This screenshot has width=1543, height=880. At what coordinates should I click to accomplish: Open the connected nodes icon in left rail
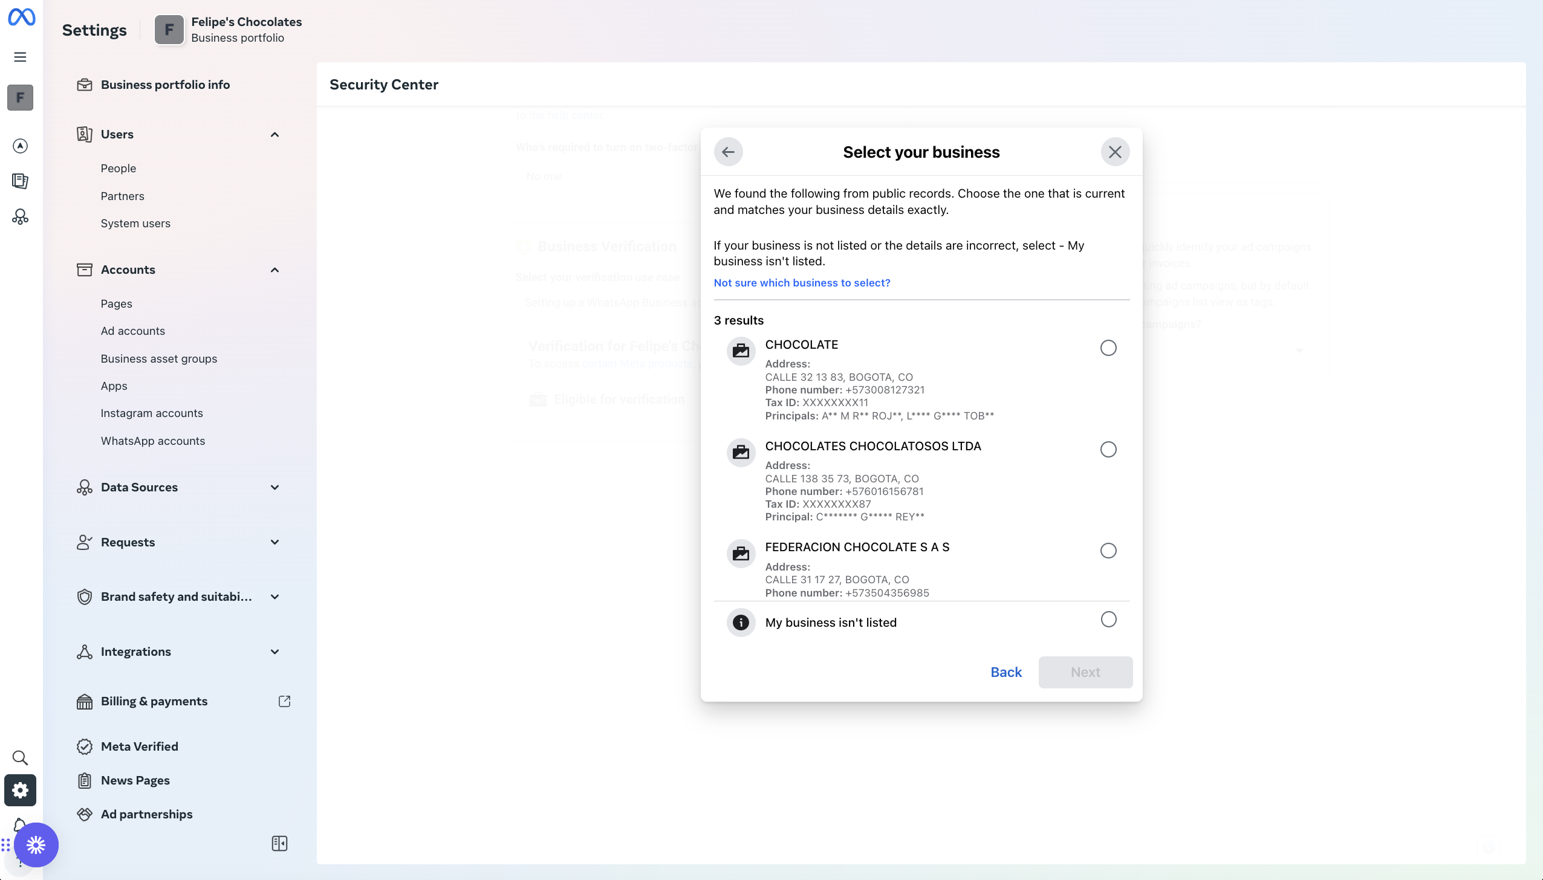[x=20, y=216]
